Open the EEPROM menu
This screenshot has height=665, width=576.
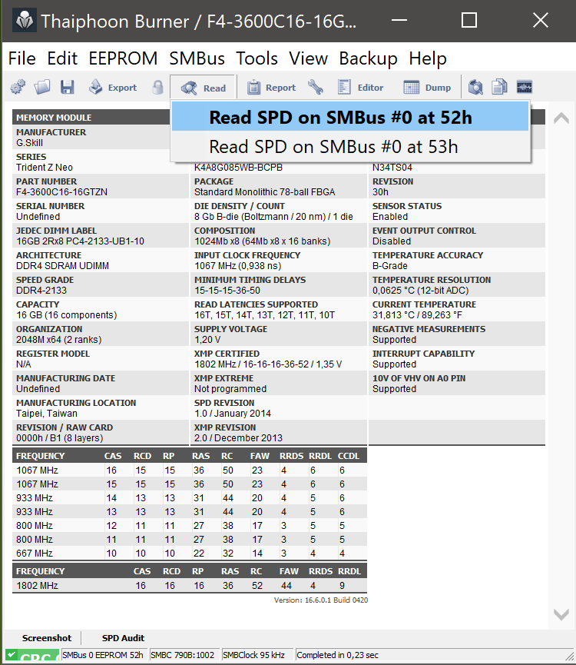(123, 58)
